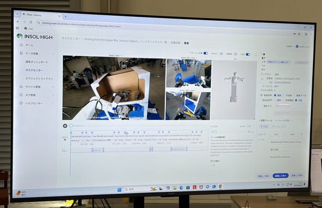Image resolution: width=322 pixels, height=208 pixels.
Task: Open オブジェクトライブラリ in sidebar
Action: pos(39,79)
